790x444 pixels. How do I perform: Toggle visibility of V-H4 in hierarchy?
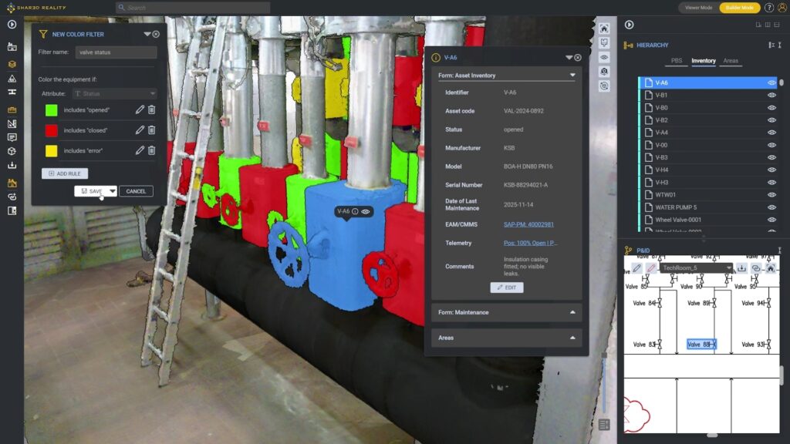tap(771, 170)
